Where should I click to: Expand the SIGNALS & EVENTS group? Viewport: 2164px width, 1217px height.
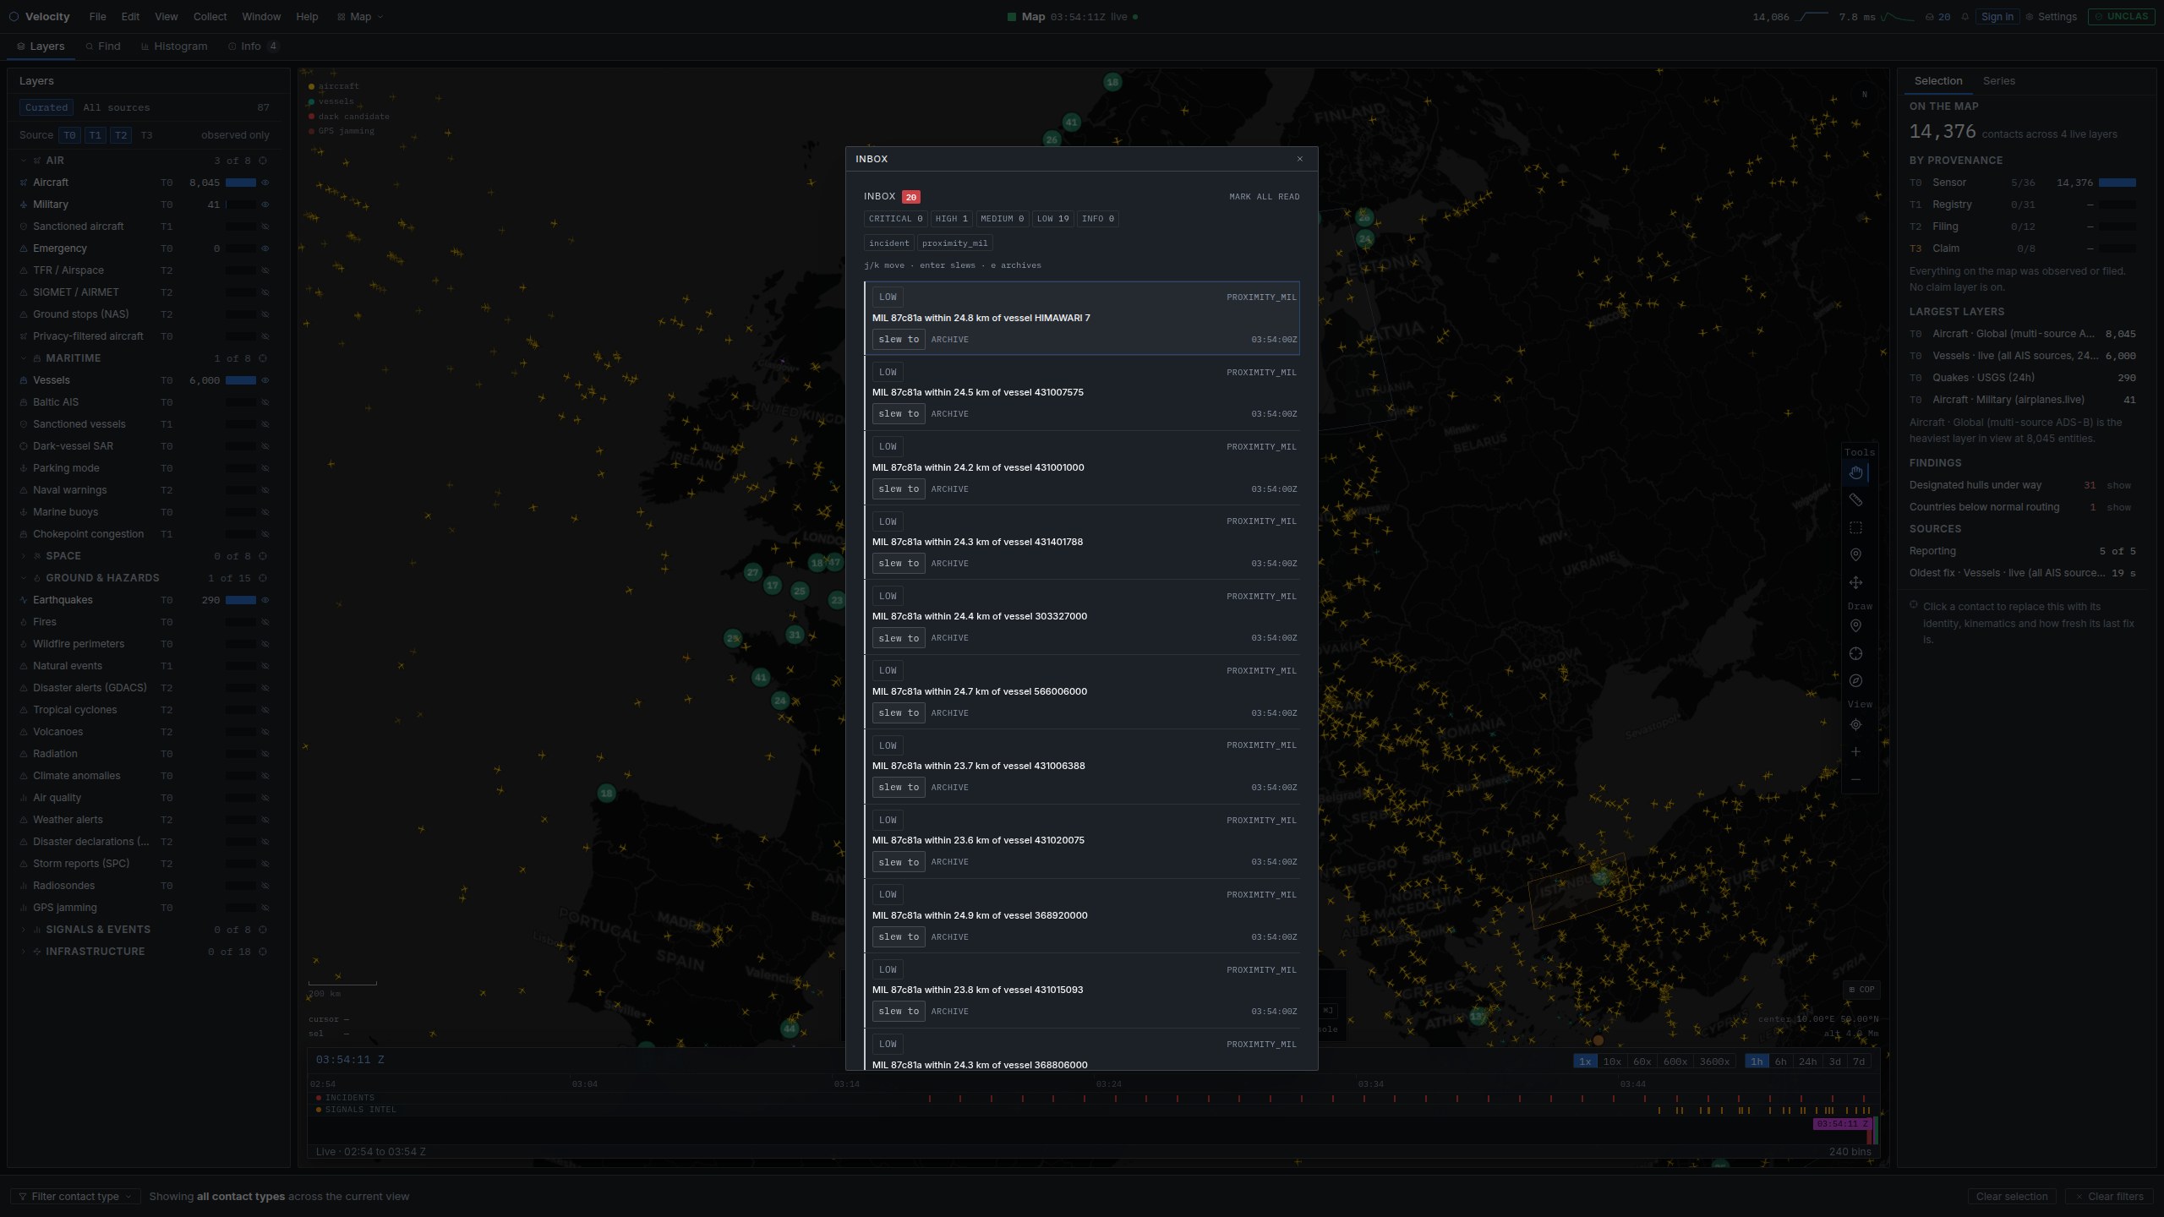coord(23,930)
